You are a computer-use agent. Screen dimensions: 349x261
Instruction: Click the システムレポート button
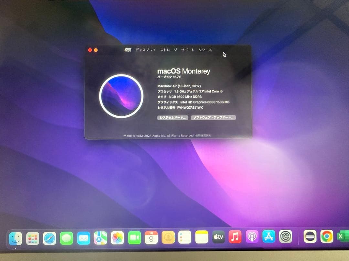pos(173,118)
